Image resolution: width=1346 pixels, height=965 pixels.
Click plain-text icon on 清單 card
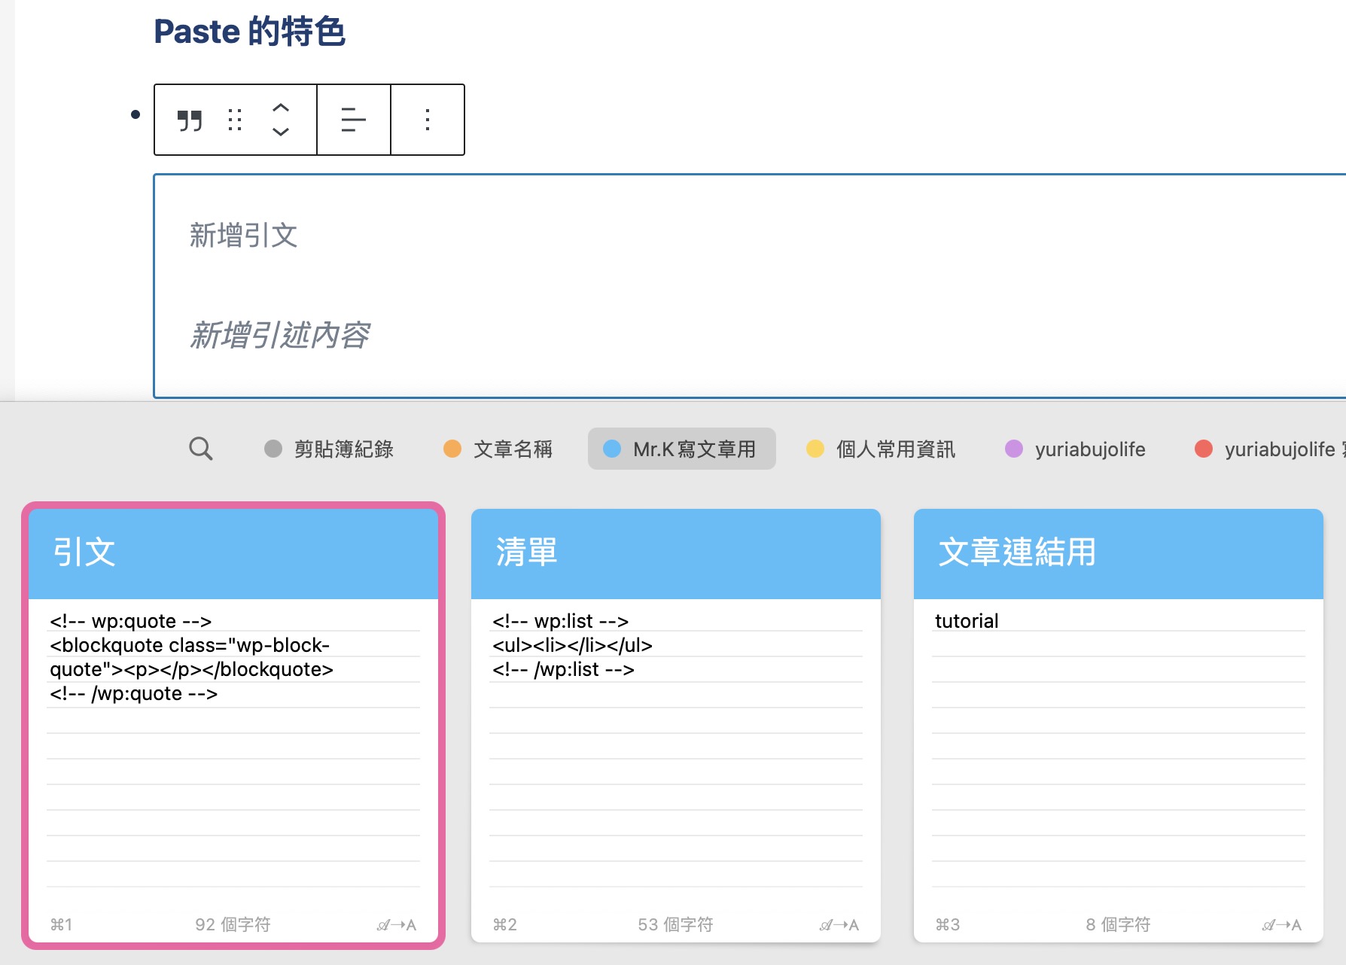(x=839, y=925)
